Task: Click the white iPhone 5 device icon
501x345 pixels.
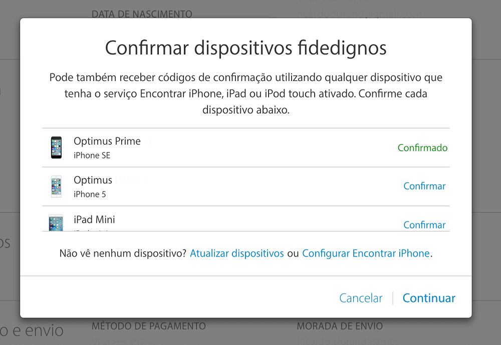Action: click(x=56, y=186)
